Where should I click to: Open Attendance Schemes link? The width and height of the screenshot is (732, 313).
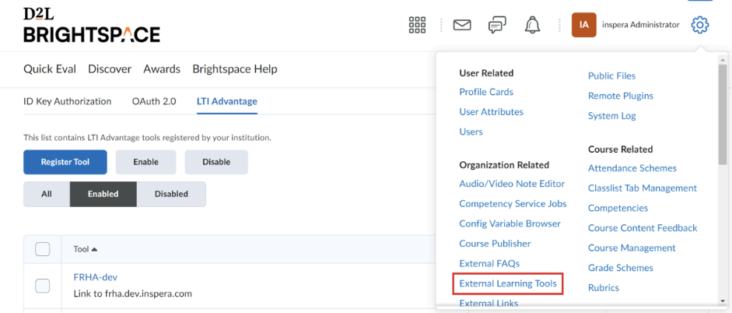click(632, 168)
